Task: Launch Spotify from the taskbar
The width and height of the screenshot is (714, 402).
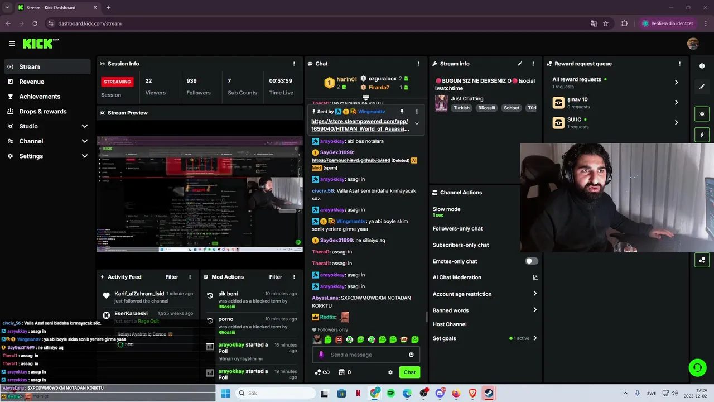Action: 391,393
